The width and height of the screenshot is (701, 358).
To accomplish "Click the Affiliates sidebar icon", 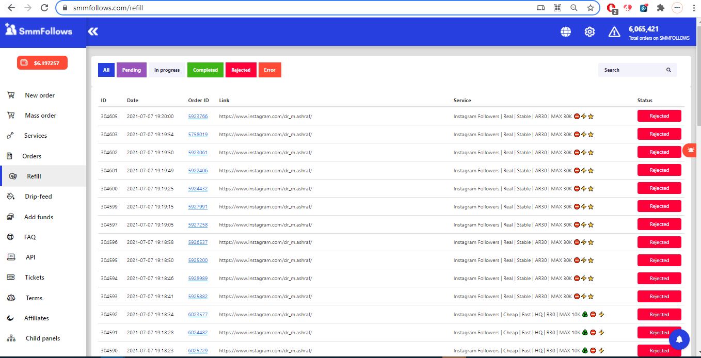I will tap(10, 318).
